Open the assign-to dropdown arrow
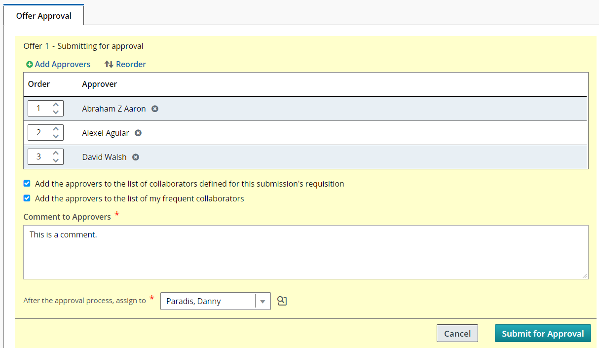This screenshot has height=348, width=599. pos(262,301)
